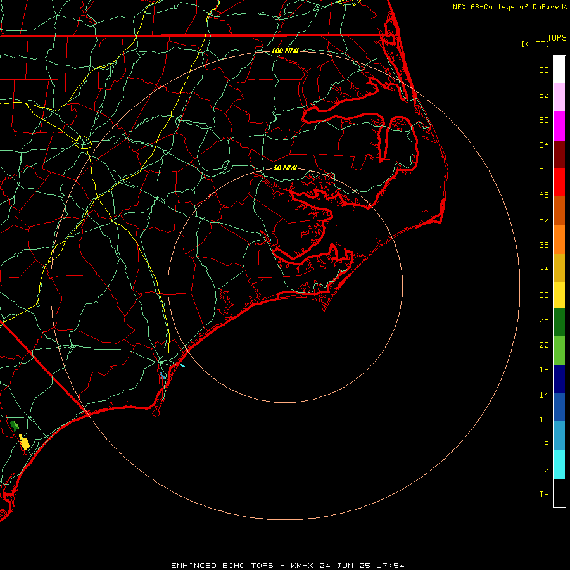Image resolution: width=570 pixels, height=570 pixels.
Task: Click the magenta legend swatch
Action: pos(559,126)
